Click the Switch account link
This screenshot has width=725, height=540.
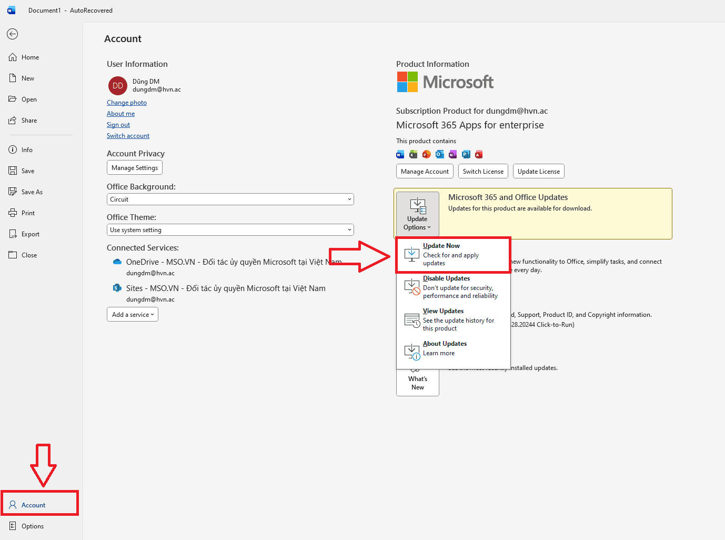coord(128,136)
